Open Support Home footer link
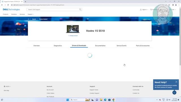Screen dimensions: 181x102 point(94,90)
